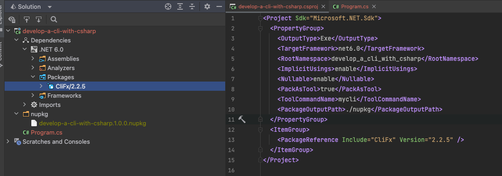Toggle Show All Files eye icon
The width and height of the screenshot is (502, 176).
(12, 19)
